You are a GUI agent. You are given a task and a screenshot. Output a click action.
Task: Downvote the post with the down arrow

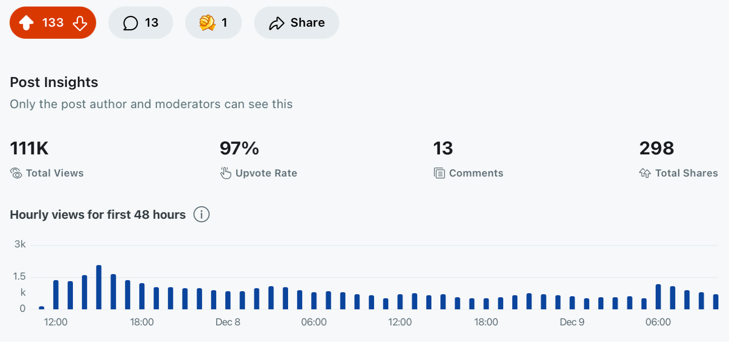coord(80,23)
